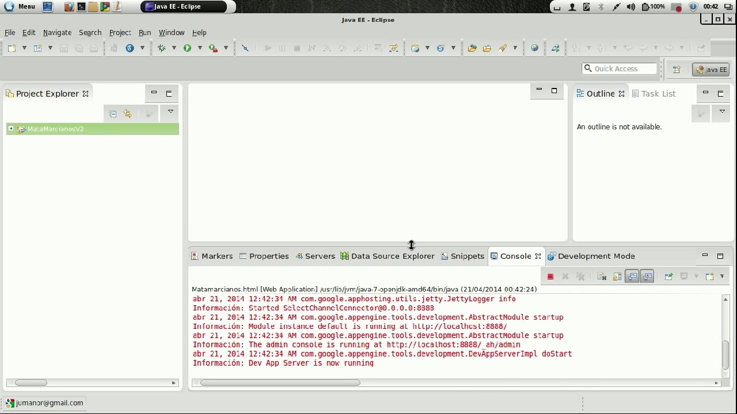Switch to the Servers tab
Screen dimensions: 737x414
[315, 256]
